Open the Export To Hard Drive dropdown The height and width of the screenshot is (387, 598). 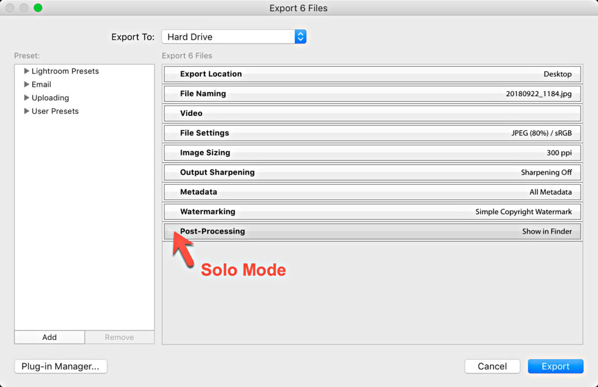(234, 37)
